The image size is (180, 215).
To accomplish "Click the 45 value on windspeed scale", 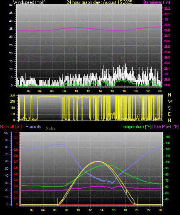I will pyautogui.click(x=11, y=13).
